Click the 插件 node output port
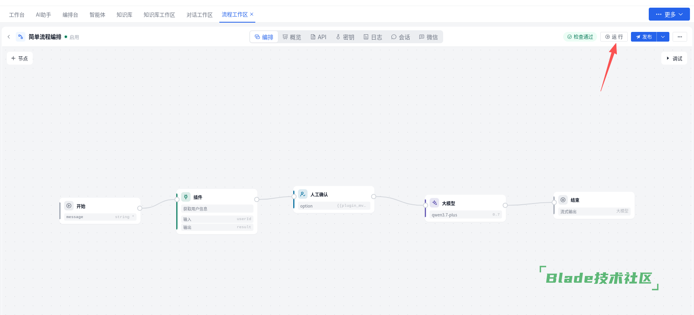The height and width of the screenshot is (315, 694). (257, 199)
